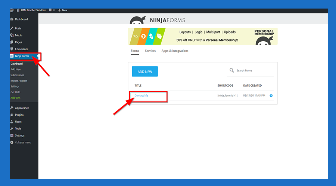Open the Users menu in sidebar

[18, 122]
